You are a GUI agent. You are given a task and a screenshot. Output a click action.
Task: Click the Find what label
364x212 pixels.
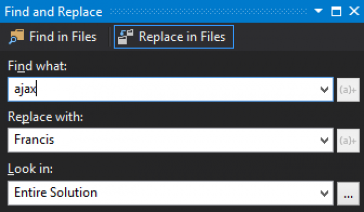(x=37, y=67)
